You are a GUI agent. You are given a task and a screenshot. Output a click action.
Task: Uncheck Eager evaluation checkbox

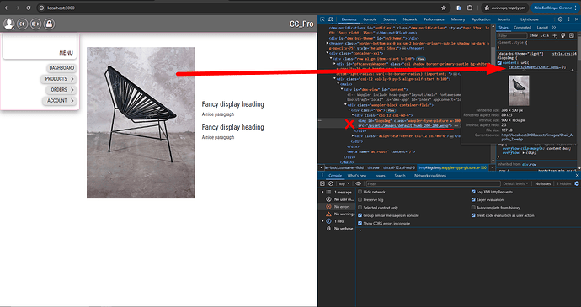click(x=473, y=199)
